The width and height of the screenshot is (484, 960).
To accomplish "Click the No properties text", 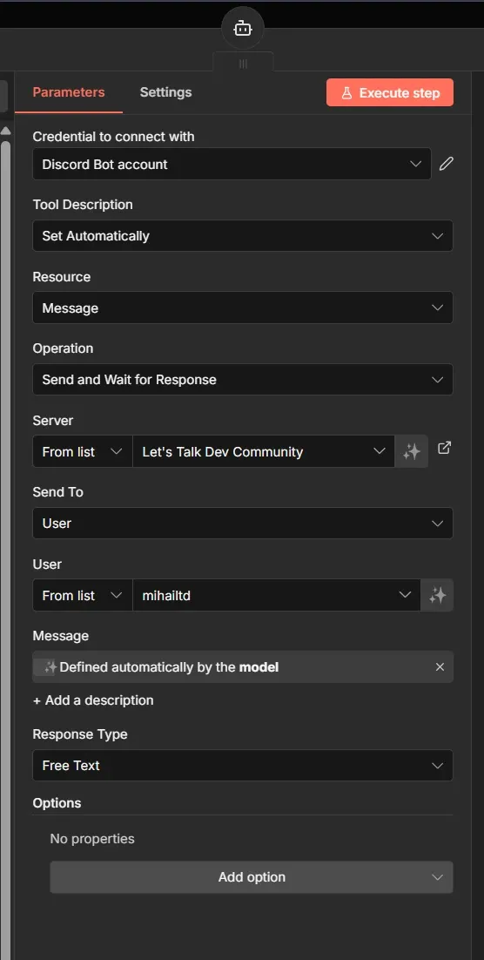I will point(92,839).
